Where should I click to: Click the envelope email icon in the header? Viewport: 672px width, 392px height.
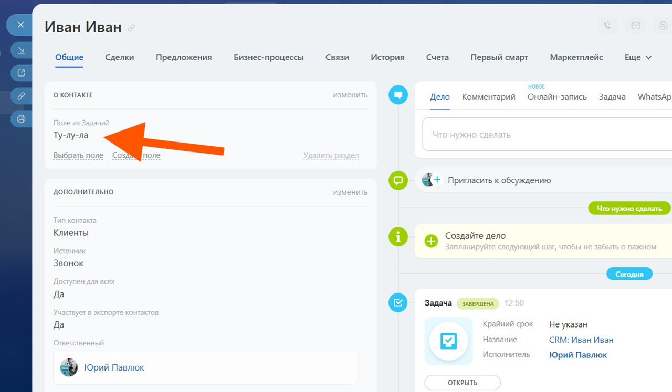636,25
